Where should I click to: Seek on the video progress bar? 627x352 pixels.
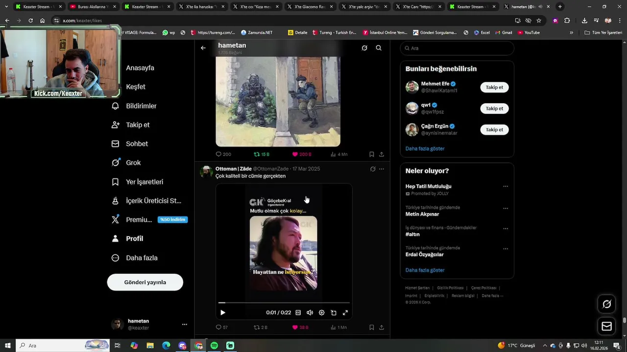284,303
